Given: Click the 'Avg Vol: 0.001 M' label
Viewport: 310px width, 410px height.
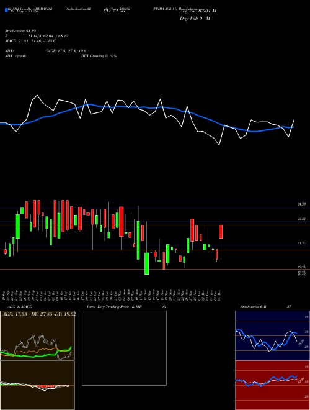Looking at the screenshot, I should tap(198, 11).
